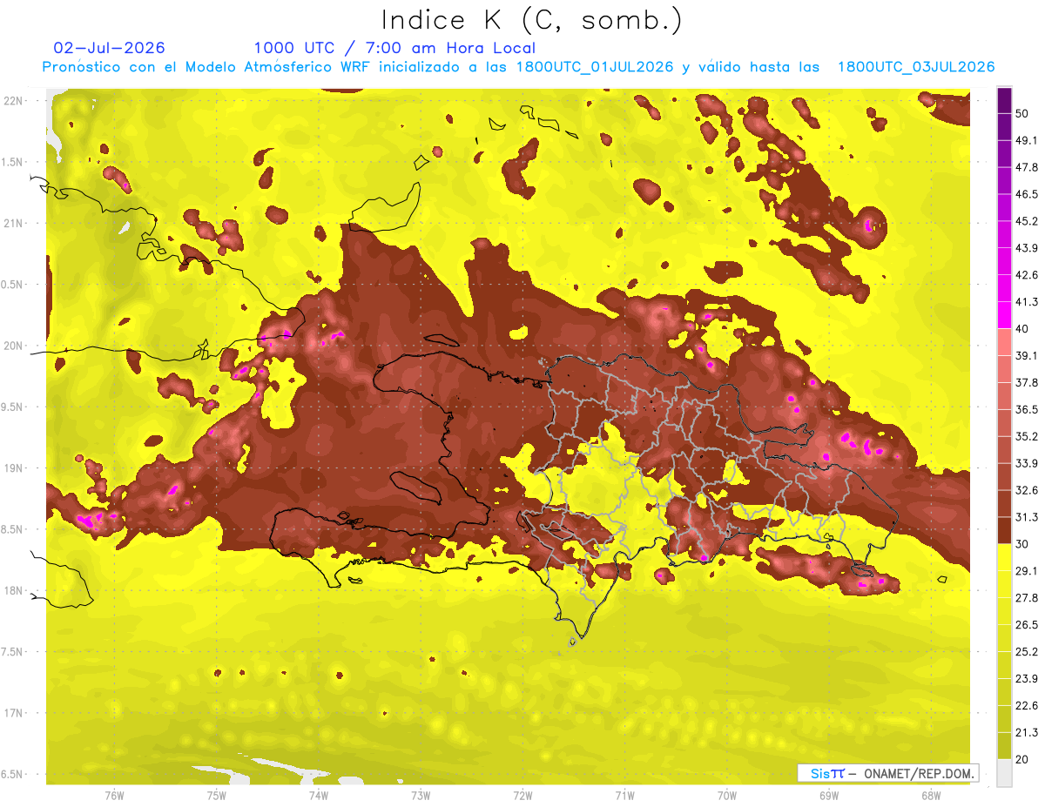Click the colorbar value '42.6'
Viewport: 1045px width, 807px height.
(1026, 275)
